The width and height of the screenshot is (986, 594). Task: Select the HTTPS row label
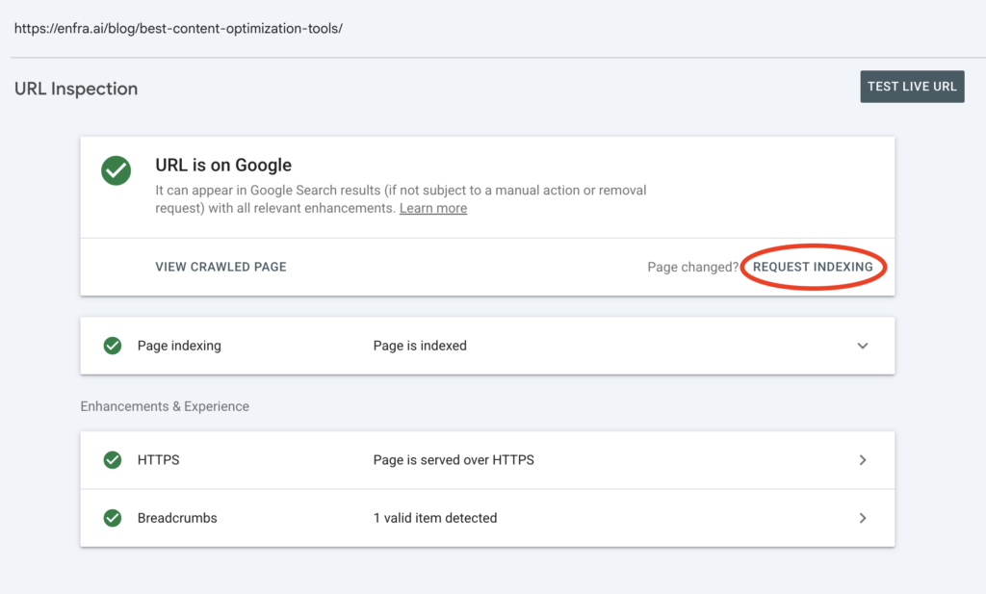(x=159, y=460)
